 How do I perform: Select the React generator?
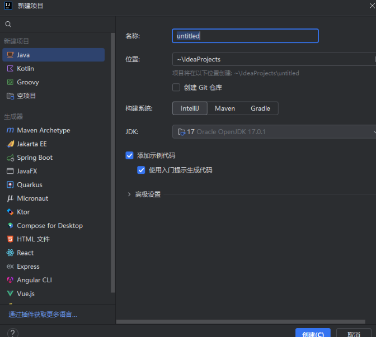click(54, 253)
